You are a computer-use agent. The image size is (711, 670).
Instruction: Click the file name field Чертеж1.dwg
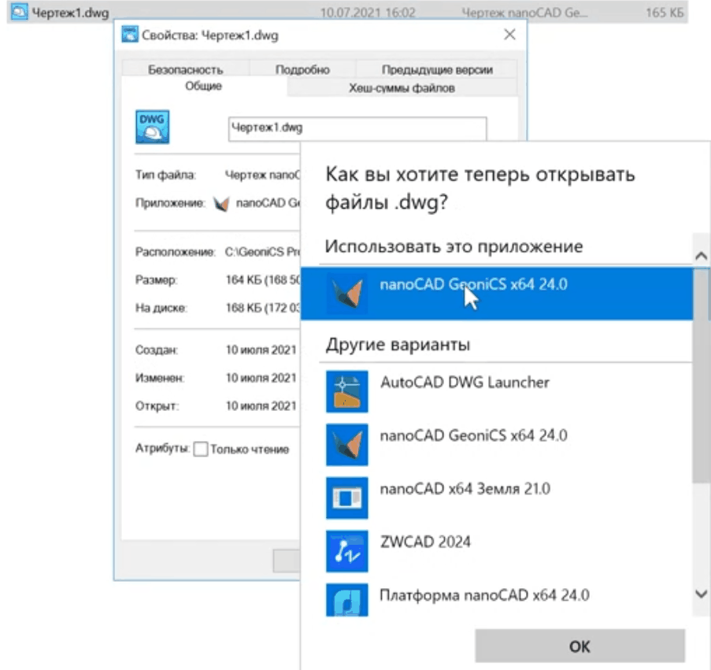pos(357,128)
